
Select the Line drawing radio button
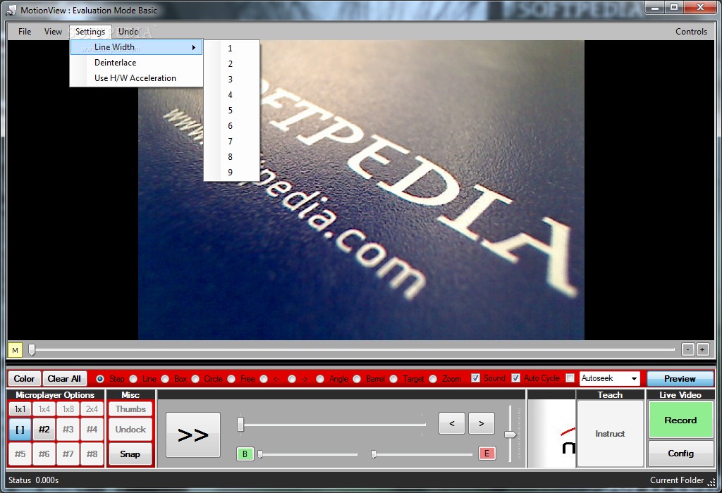pos(133,378)
